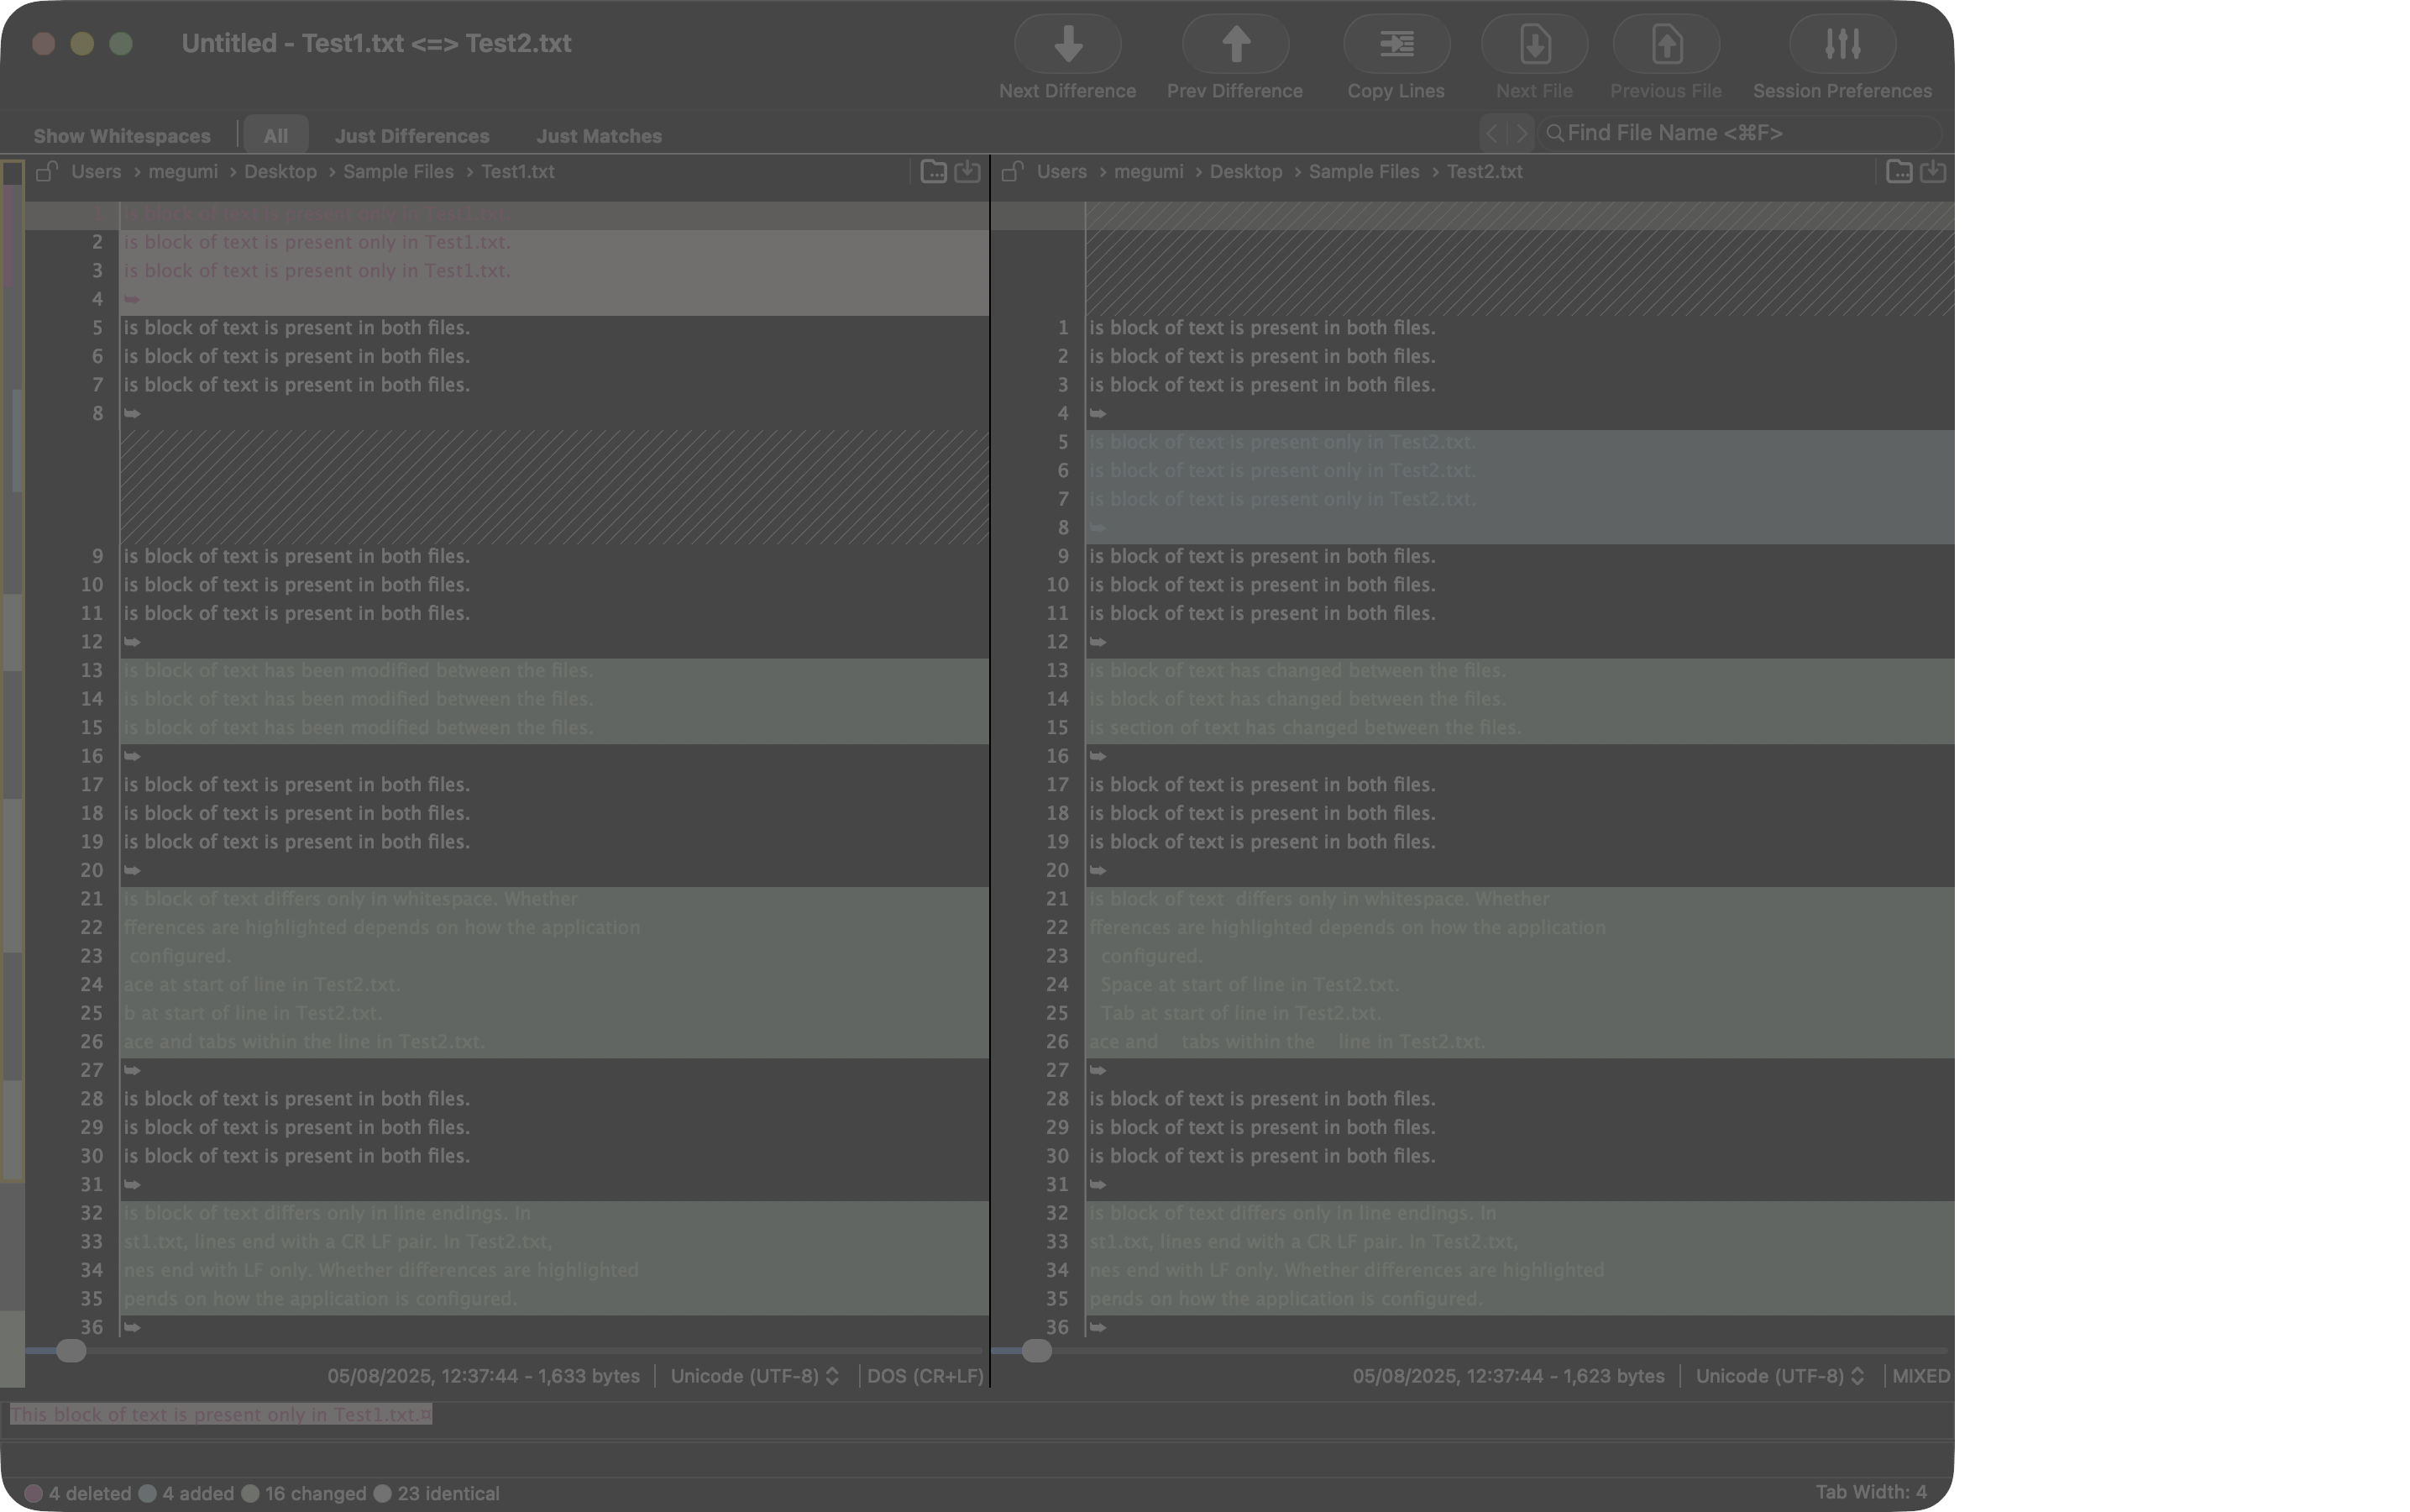Viewport: 2410px width, 1512px height.
Task: Open the Previous File
Action: point(1665,44)
